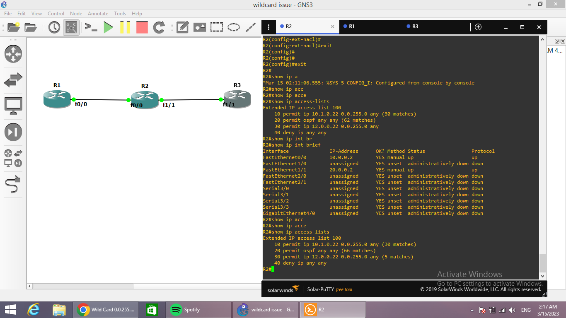Click the Browse all devices sidebar toggle
Viewport: 566px width, 318px height.
13,158
